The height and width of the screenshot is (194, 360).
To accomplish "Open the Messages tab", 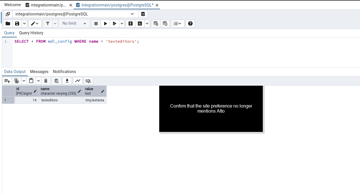I will tap(39, 72).
